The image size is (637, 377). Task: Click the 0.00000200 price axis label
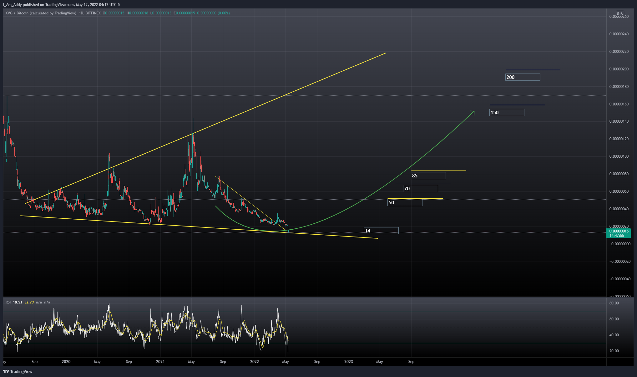(619, 69)
